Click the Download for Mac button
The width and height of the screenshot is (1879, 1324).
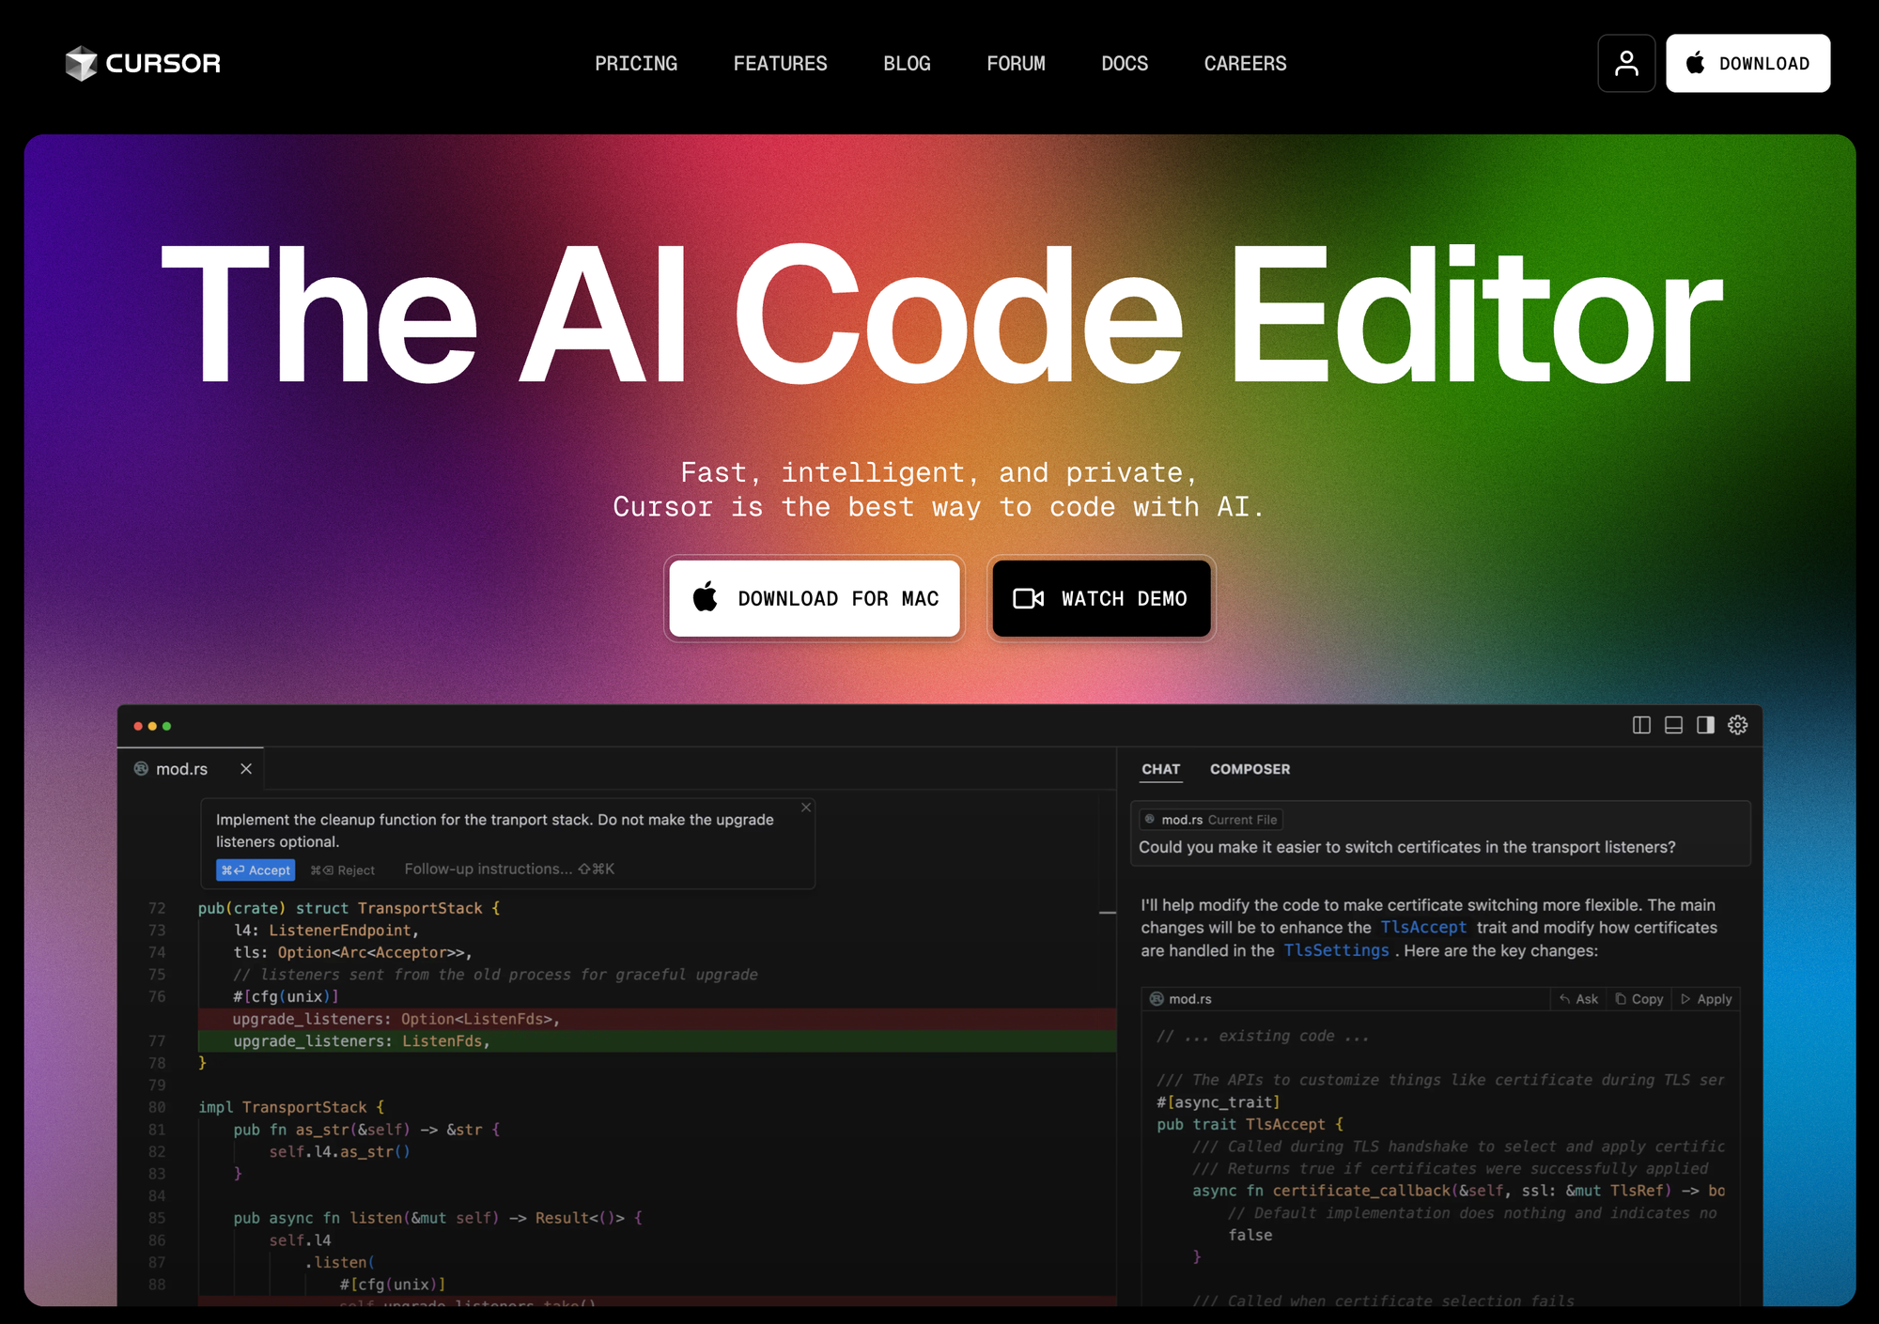click(815, 598)
